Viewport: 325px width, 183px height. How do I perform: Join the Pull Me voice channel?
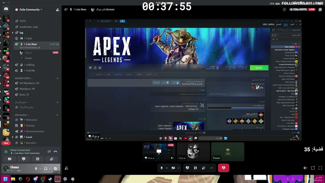coord(37,71)
